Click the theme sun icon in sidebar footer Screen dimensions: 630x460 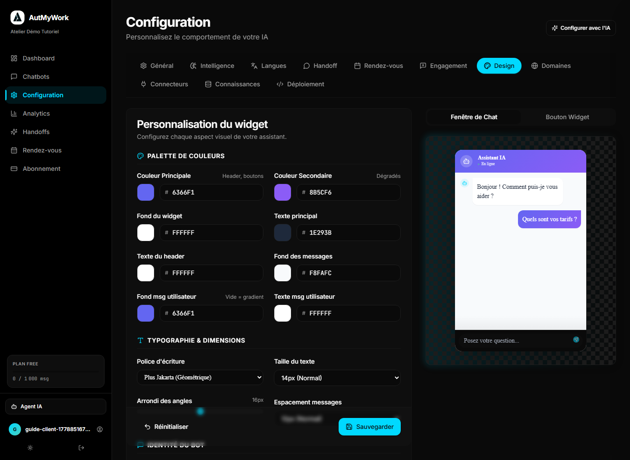(30, 448)
